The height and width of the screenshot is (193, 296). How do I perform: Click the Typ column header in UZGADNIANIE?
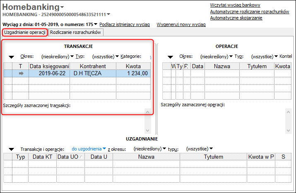20,157
